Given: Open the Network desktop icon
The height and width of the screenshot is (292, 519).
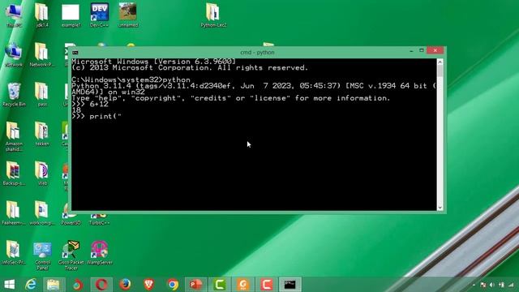Looking at the screenshot, I should pyautogui.click(x=14, y=54).
